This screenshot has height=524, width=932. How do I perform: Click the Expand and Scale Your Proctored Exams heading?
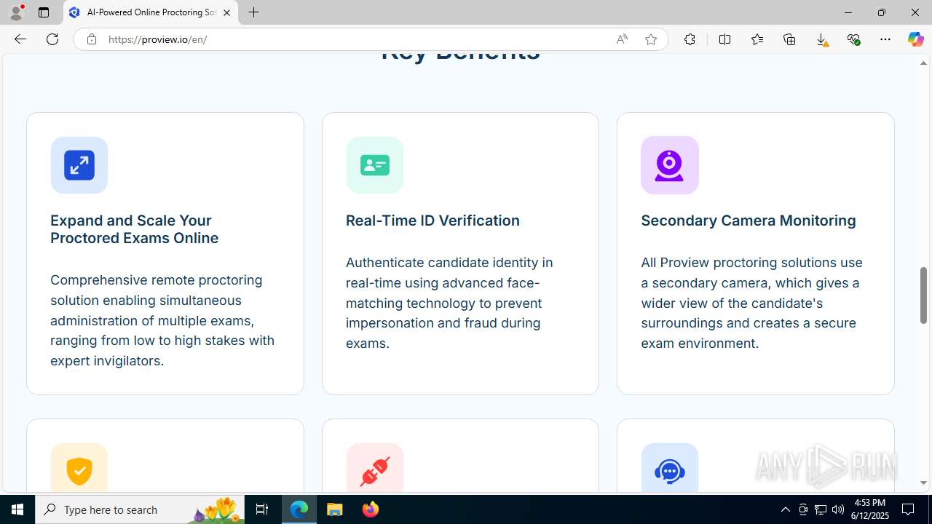(135, 229)
